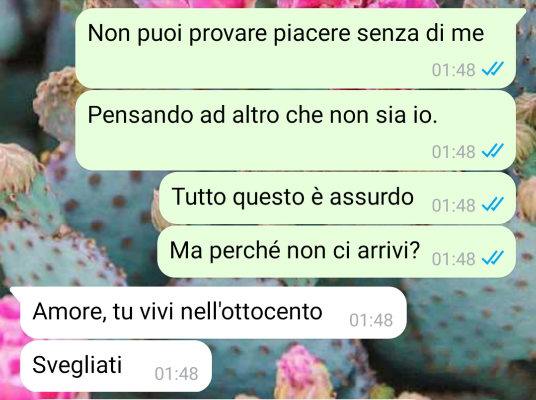Screen dimensions: 536x400
Task: Tap 01:48 timestamp of "Non puoi provare" message
Action: (453, 69)
